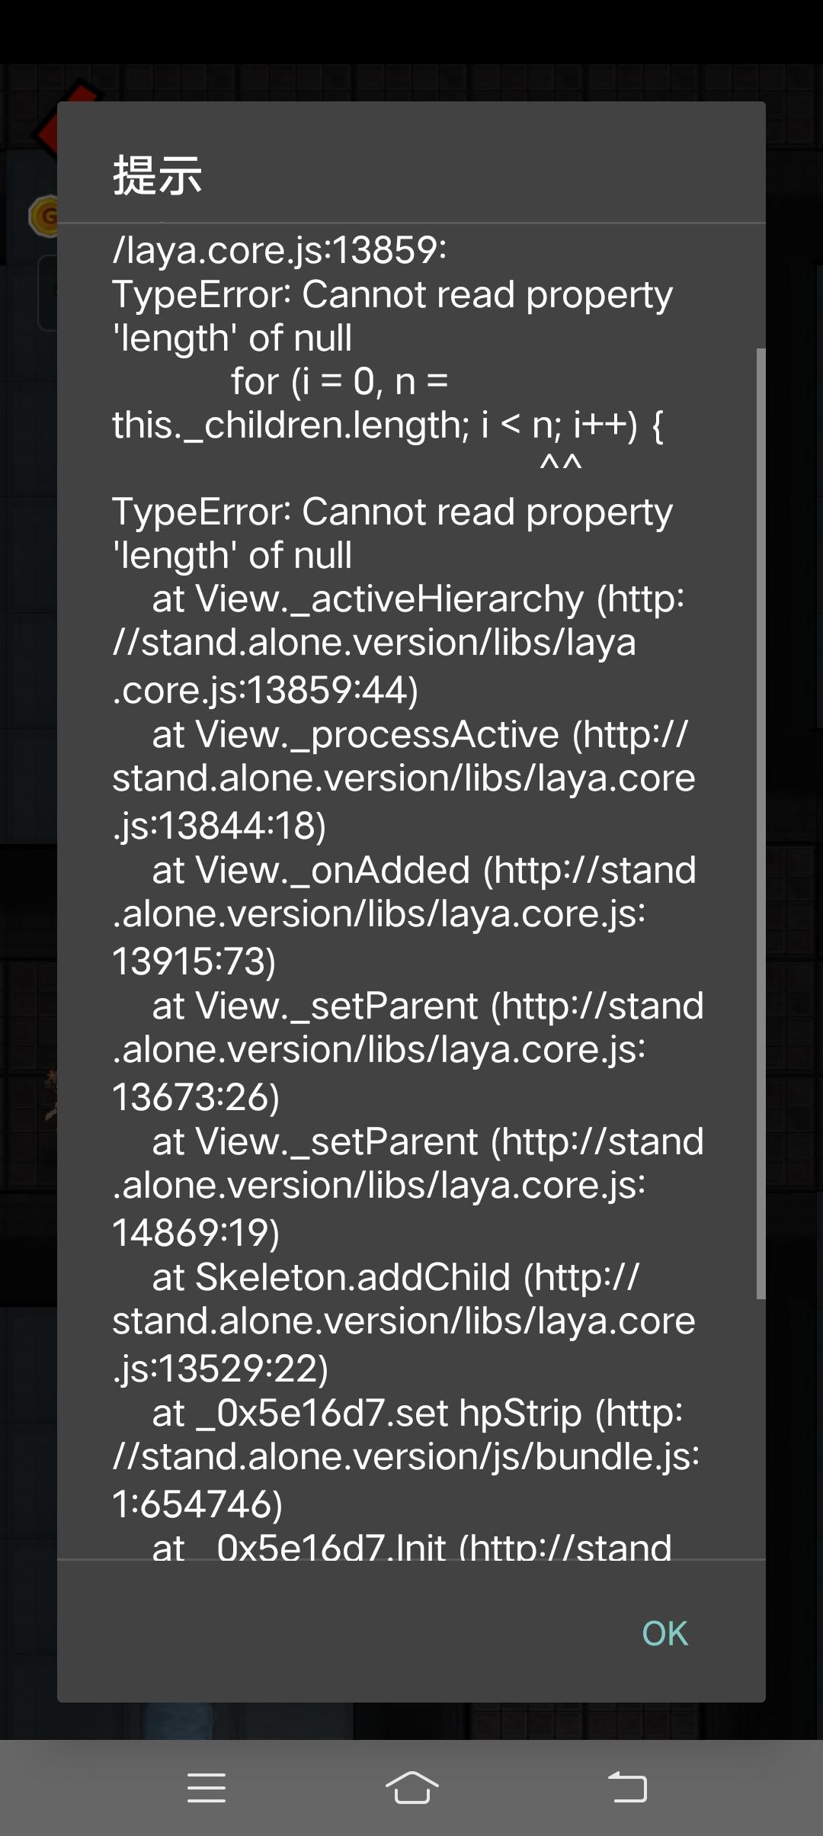Click the 'set hpStrip' stack line
The image size is (823, 1836).
(x=404, y=1458)
